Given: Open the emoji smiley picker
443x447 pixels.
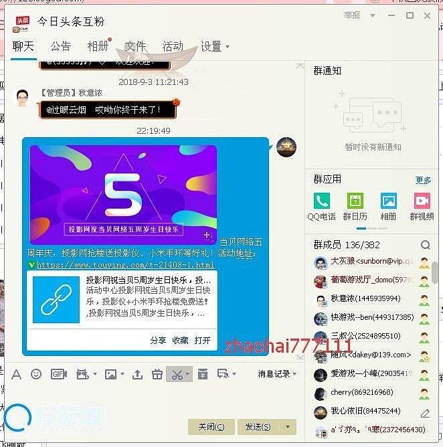Looking at the screenshot, I should [x=36, y=374].
